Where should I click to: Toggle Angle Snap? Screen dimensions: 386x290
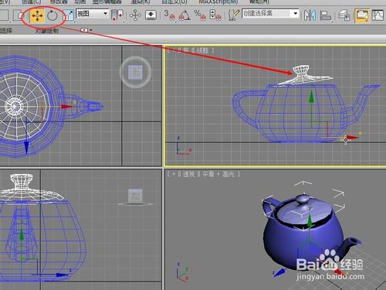[x=185, y=15]
